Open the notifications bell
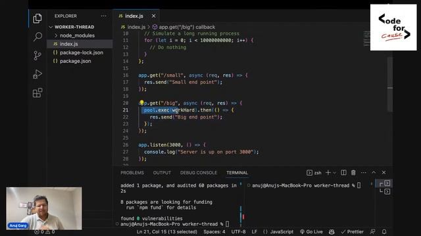This screenshot has height=236, width=421. (384, 231)
